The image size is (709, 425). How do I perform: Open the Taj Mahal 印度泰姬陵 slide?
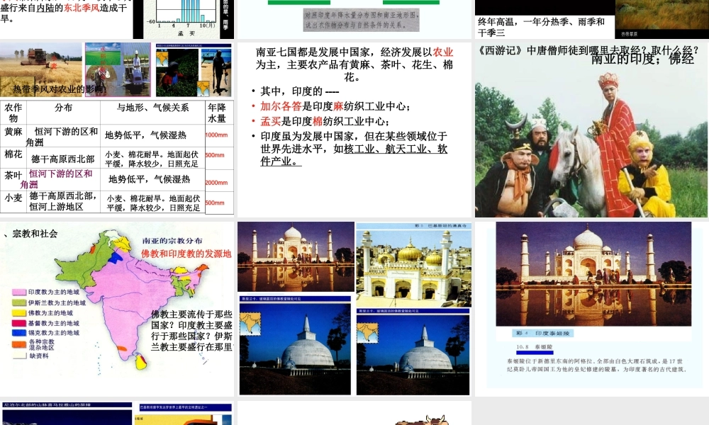coord(591,309)
